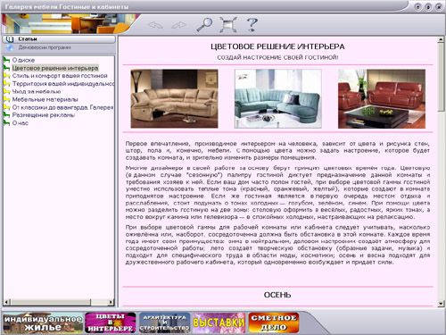The width and height of the screenshot is (446, 335).
Task: Click the heading ЦВЕТОВОЕ РЕШЕНИЕ ИНТЕРЬЕРА
Action: tap(277, 46)
